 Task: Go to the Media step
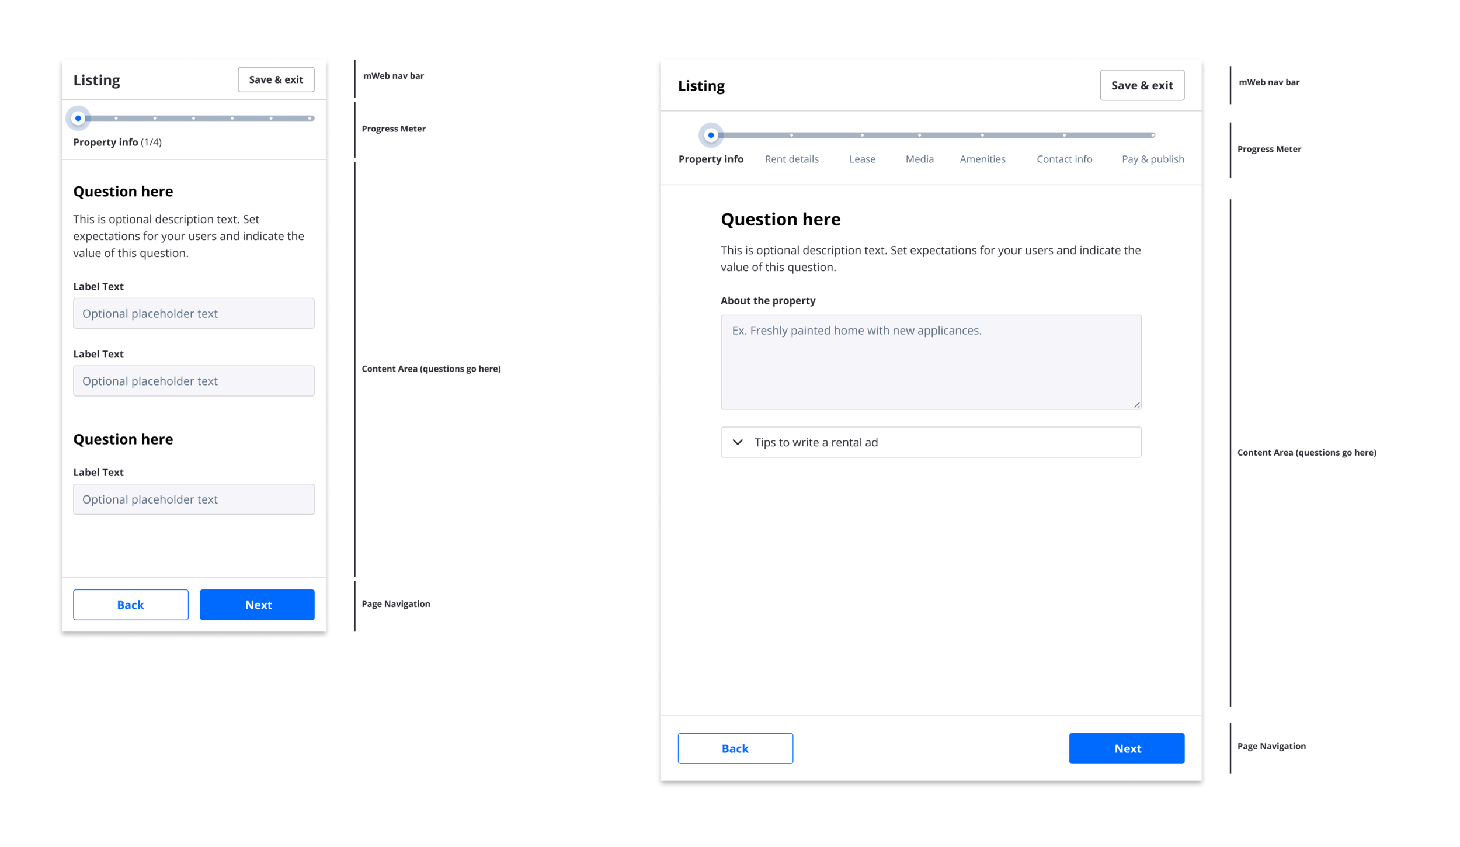coord(919,159)
